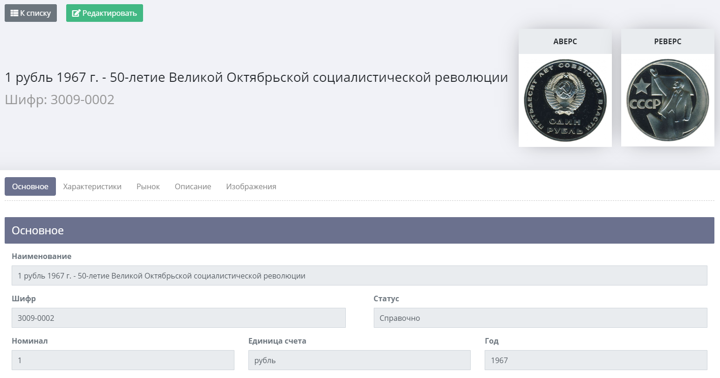Click the subtitle Шифр: 3009-0002

click(x=60, y=99)
